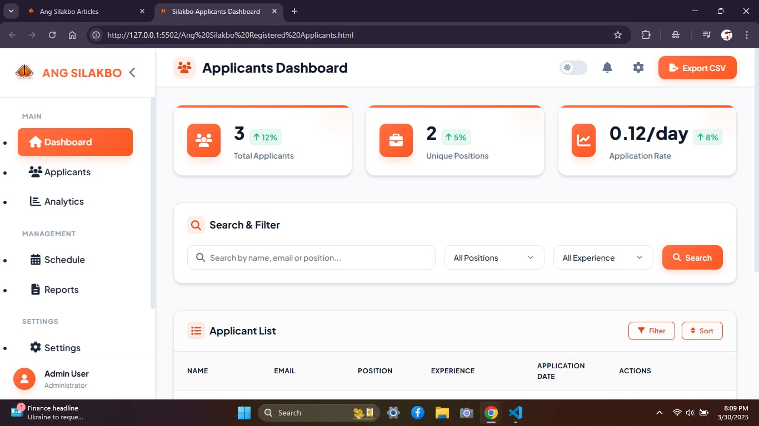The height and width of the screenshot is (426, 759).
Task: Click the 5% growth badge
Action: click(x=456, y=137)
